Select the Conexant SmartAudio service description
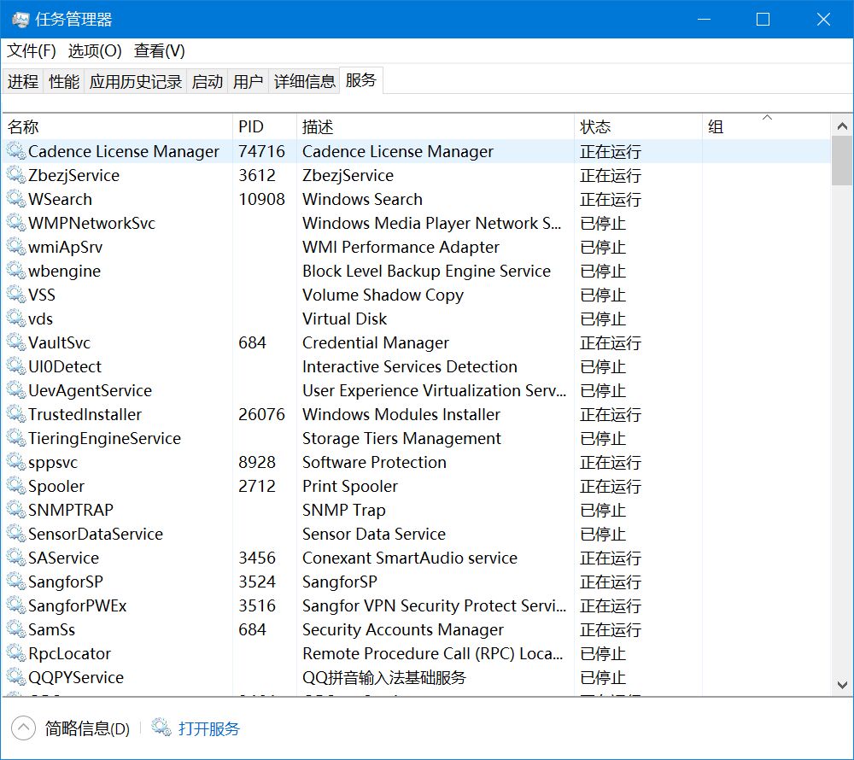854x760 pixels. pos(410,558)
